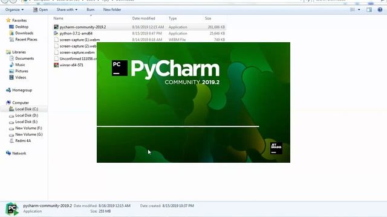Click the Burn toolbar button
Viewport: 387px width, 217px height.
[90, 10]
